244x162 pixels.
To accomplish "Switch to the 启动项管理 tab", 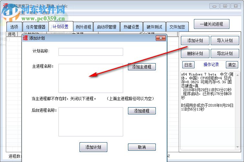I will point(107,27).
